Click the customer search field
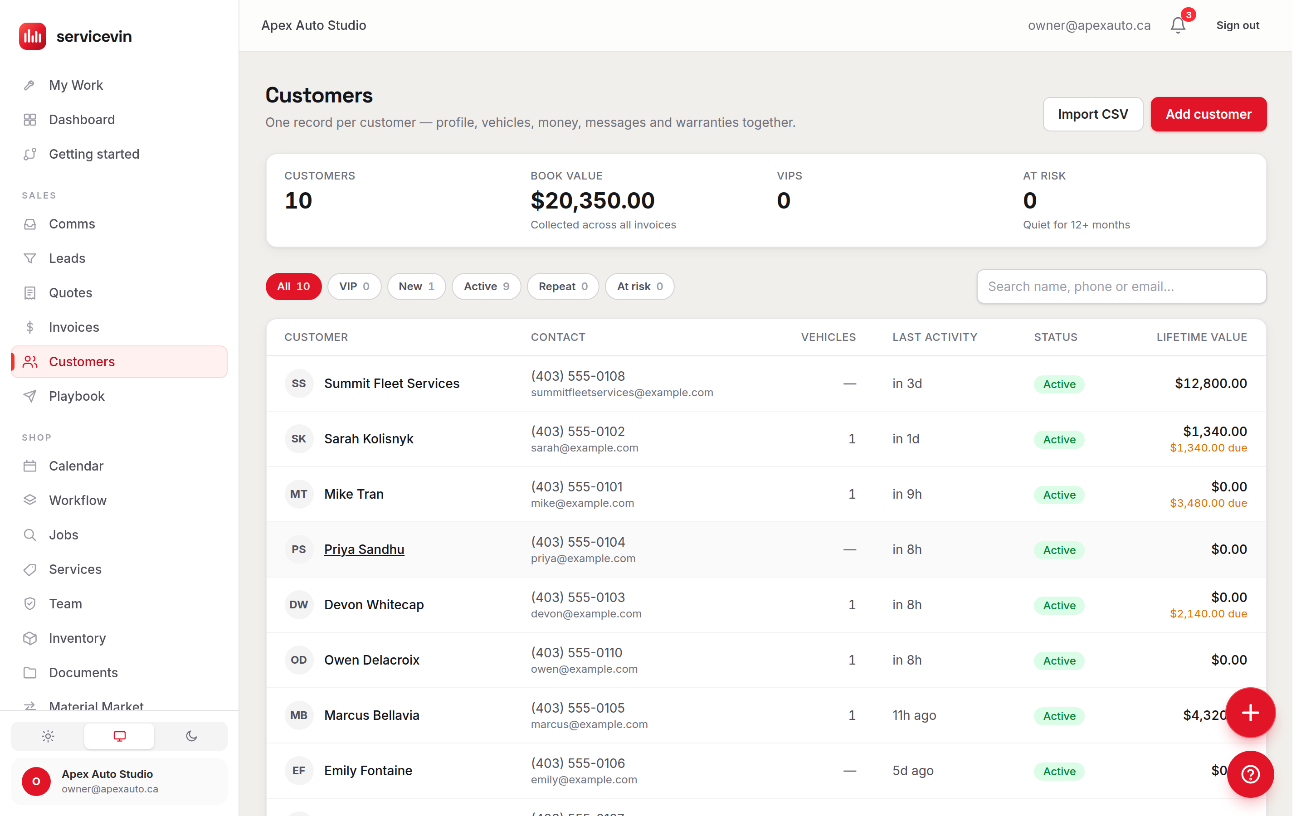The width and height of the screenshot is (1306, 816). [1121, 287]
